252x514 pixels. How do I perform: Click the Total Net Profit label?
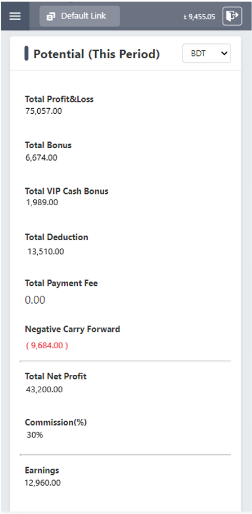tap(56, 376)
